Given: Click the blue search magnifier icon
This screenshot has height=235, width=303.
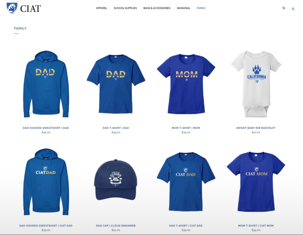Looking at the screenshot, I should click(293, 9).
